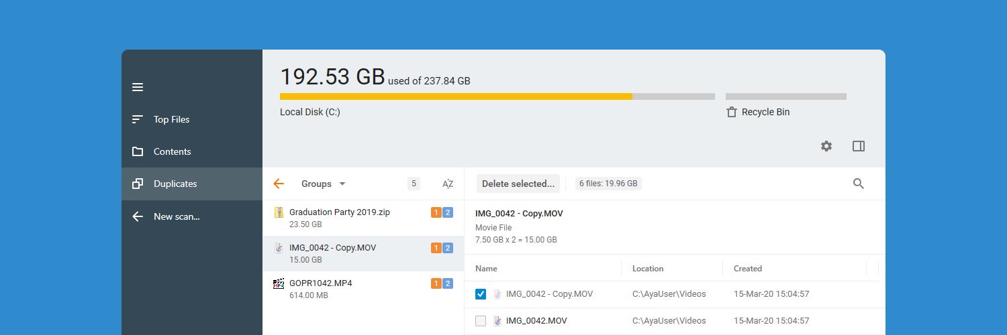Click the 7.50 GB x 2 = 15.00 GB summary
1007x335 pixels.
516,240
